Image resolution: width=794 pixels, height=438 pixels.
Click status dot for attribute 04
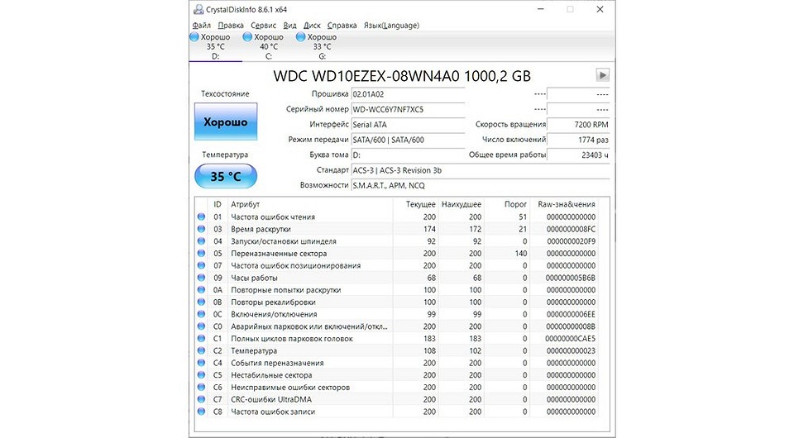pyautogui.click(x=201, y=240)
